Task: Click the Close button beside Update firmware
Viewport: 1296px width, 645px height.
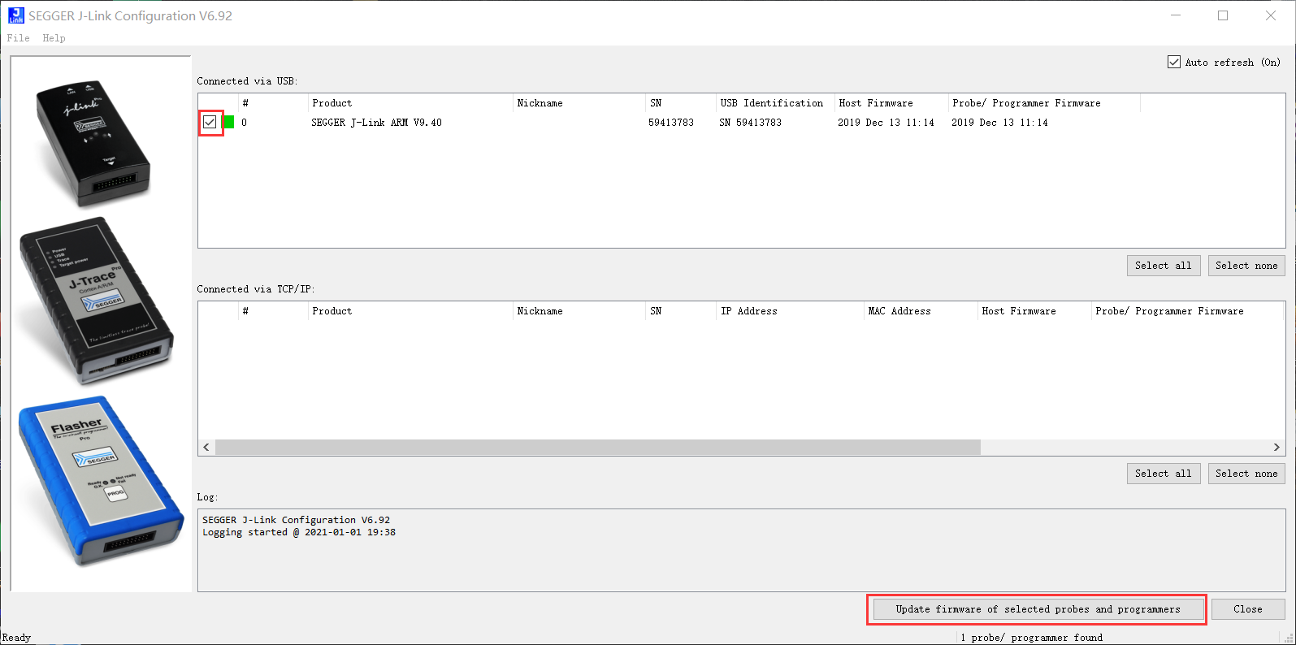Action: [1248, 609]
